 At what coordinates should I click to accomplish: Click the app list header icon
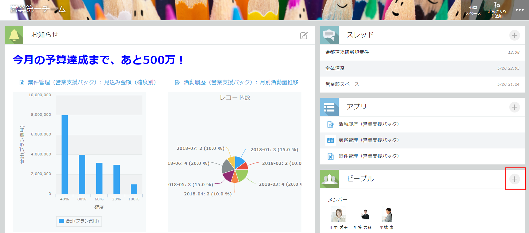(329, 107)
